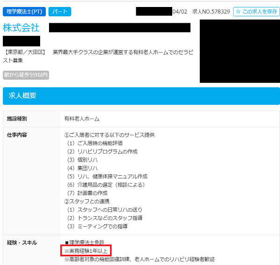280x265 pixels.
Task: Click the 仕事内容 row label
Action: (17, 135)
